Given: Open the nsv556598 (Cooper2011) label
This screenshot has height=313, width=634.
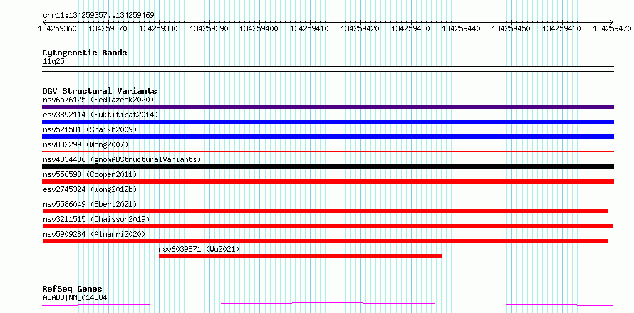Looking at the screenshot, I should pos(90,174).
